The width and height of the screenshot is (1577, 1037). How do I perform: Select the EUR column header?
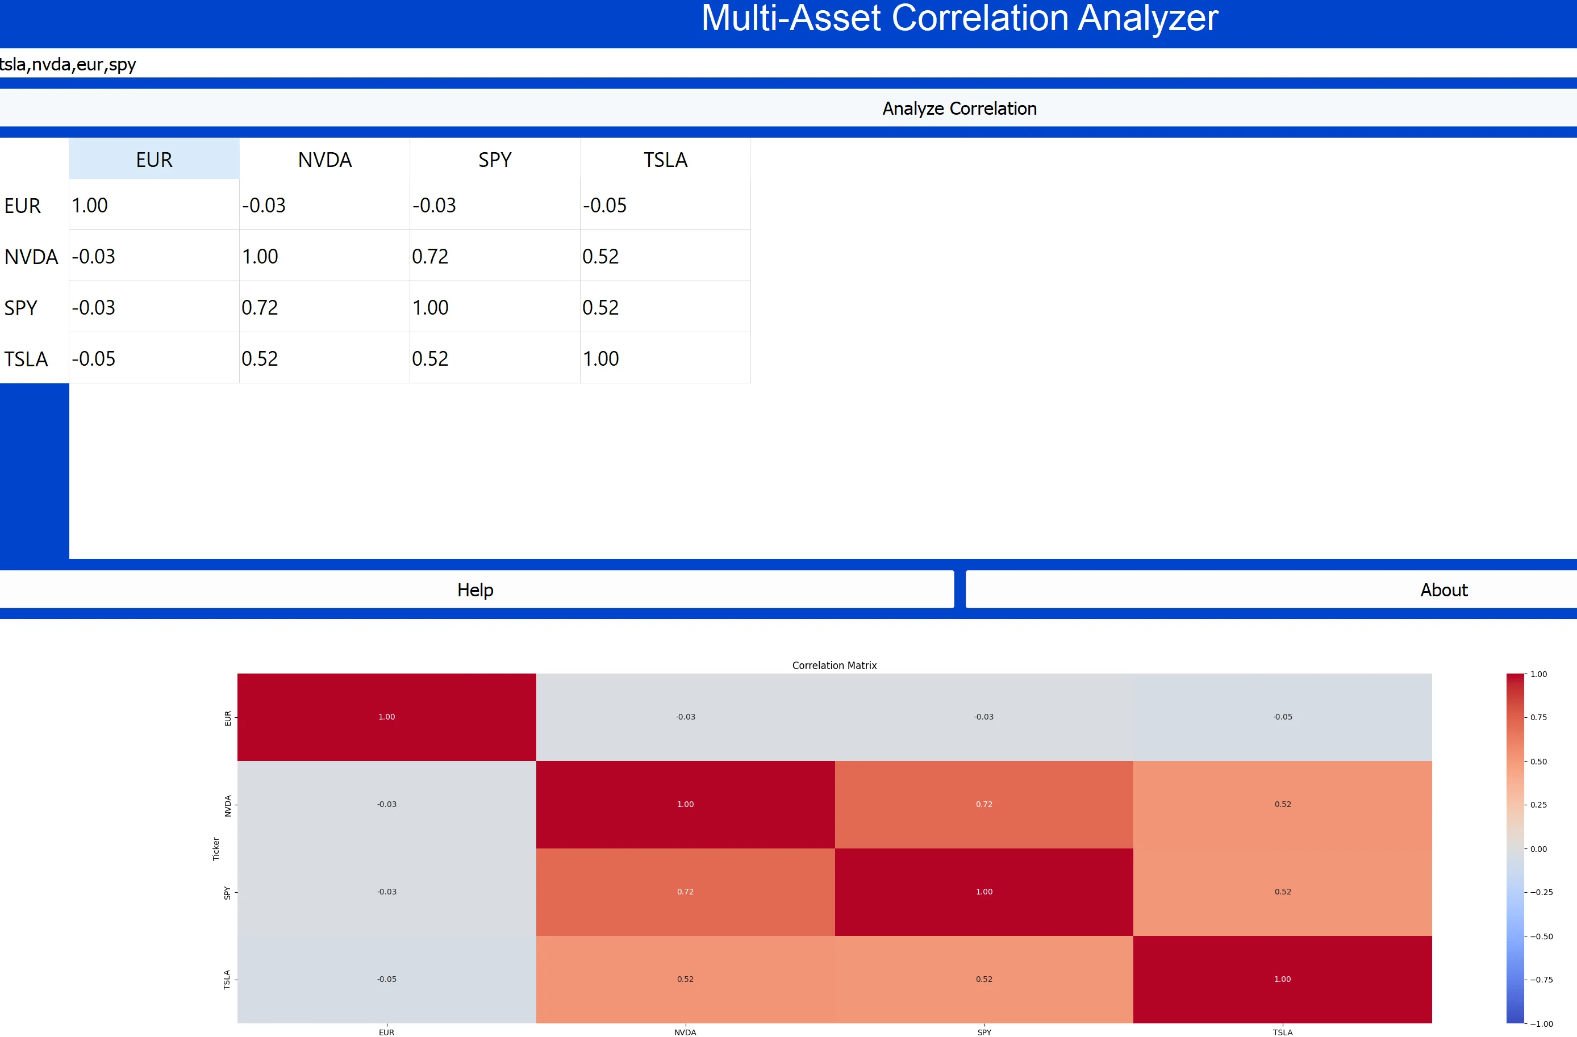coord(154,160)
